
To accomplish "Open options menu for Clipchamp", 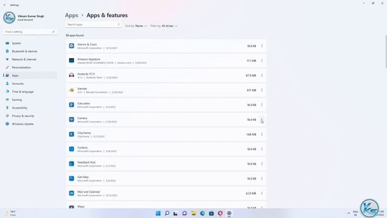I will 262,134.
